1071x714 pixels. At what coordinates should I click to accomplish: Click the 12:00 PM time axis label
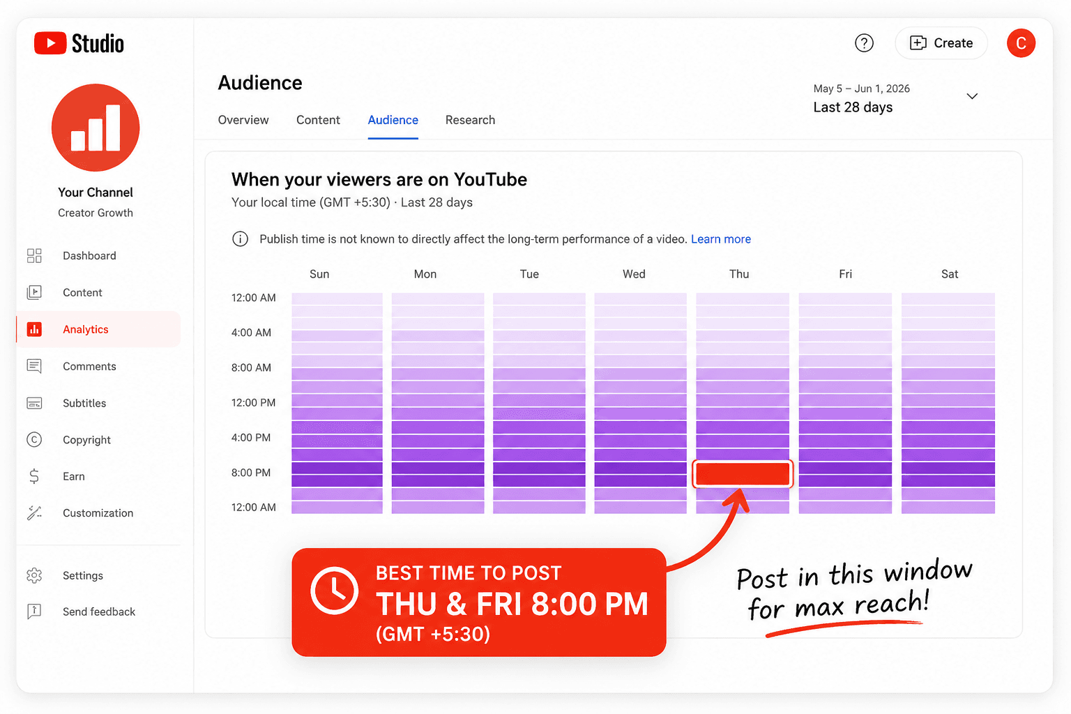tap(253, 403)
